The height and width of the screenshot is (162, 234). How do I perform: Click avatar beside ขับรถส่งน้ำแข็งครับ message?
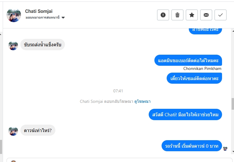[x=13, y=45]
